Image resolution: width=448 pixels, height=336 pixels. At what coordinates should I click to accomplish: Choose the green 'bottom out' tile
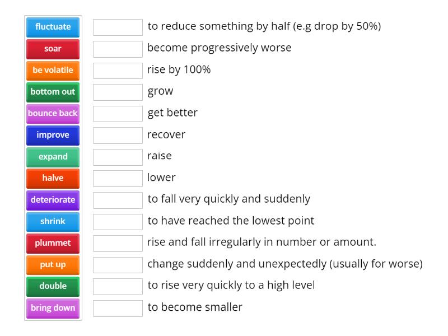point(53,92)
